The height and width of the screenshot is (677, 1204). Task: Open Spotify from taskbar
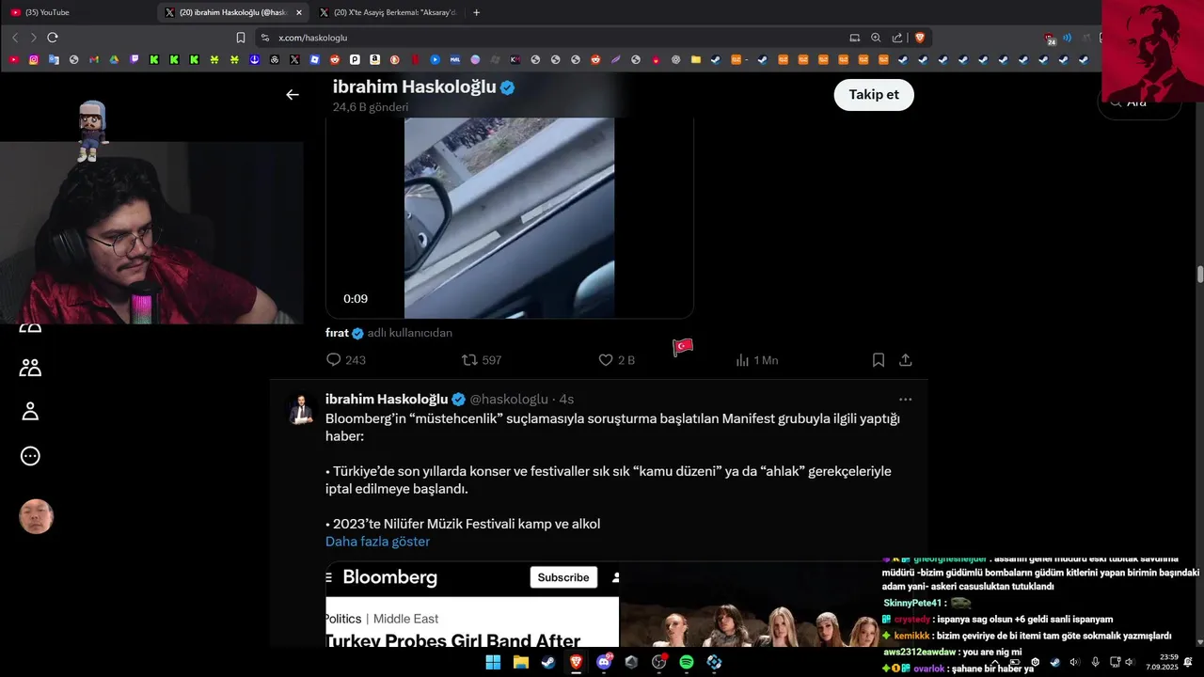[x=687, y=662]
